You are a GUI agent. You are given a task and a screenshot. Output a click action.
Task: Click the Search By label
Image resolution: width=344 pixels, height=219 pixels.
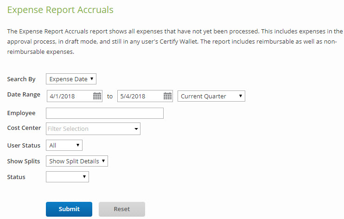(21, 79)
